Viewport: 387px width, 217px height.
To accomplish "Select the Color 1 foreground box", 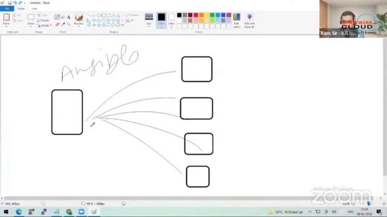I will (161, 20).
